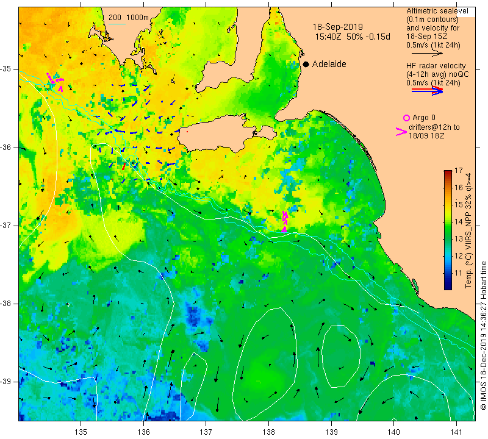
Task: Click the -38 latitude axis label
Action: pos(5,304)
